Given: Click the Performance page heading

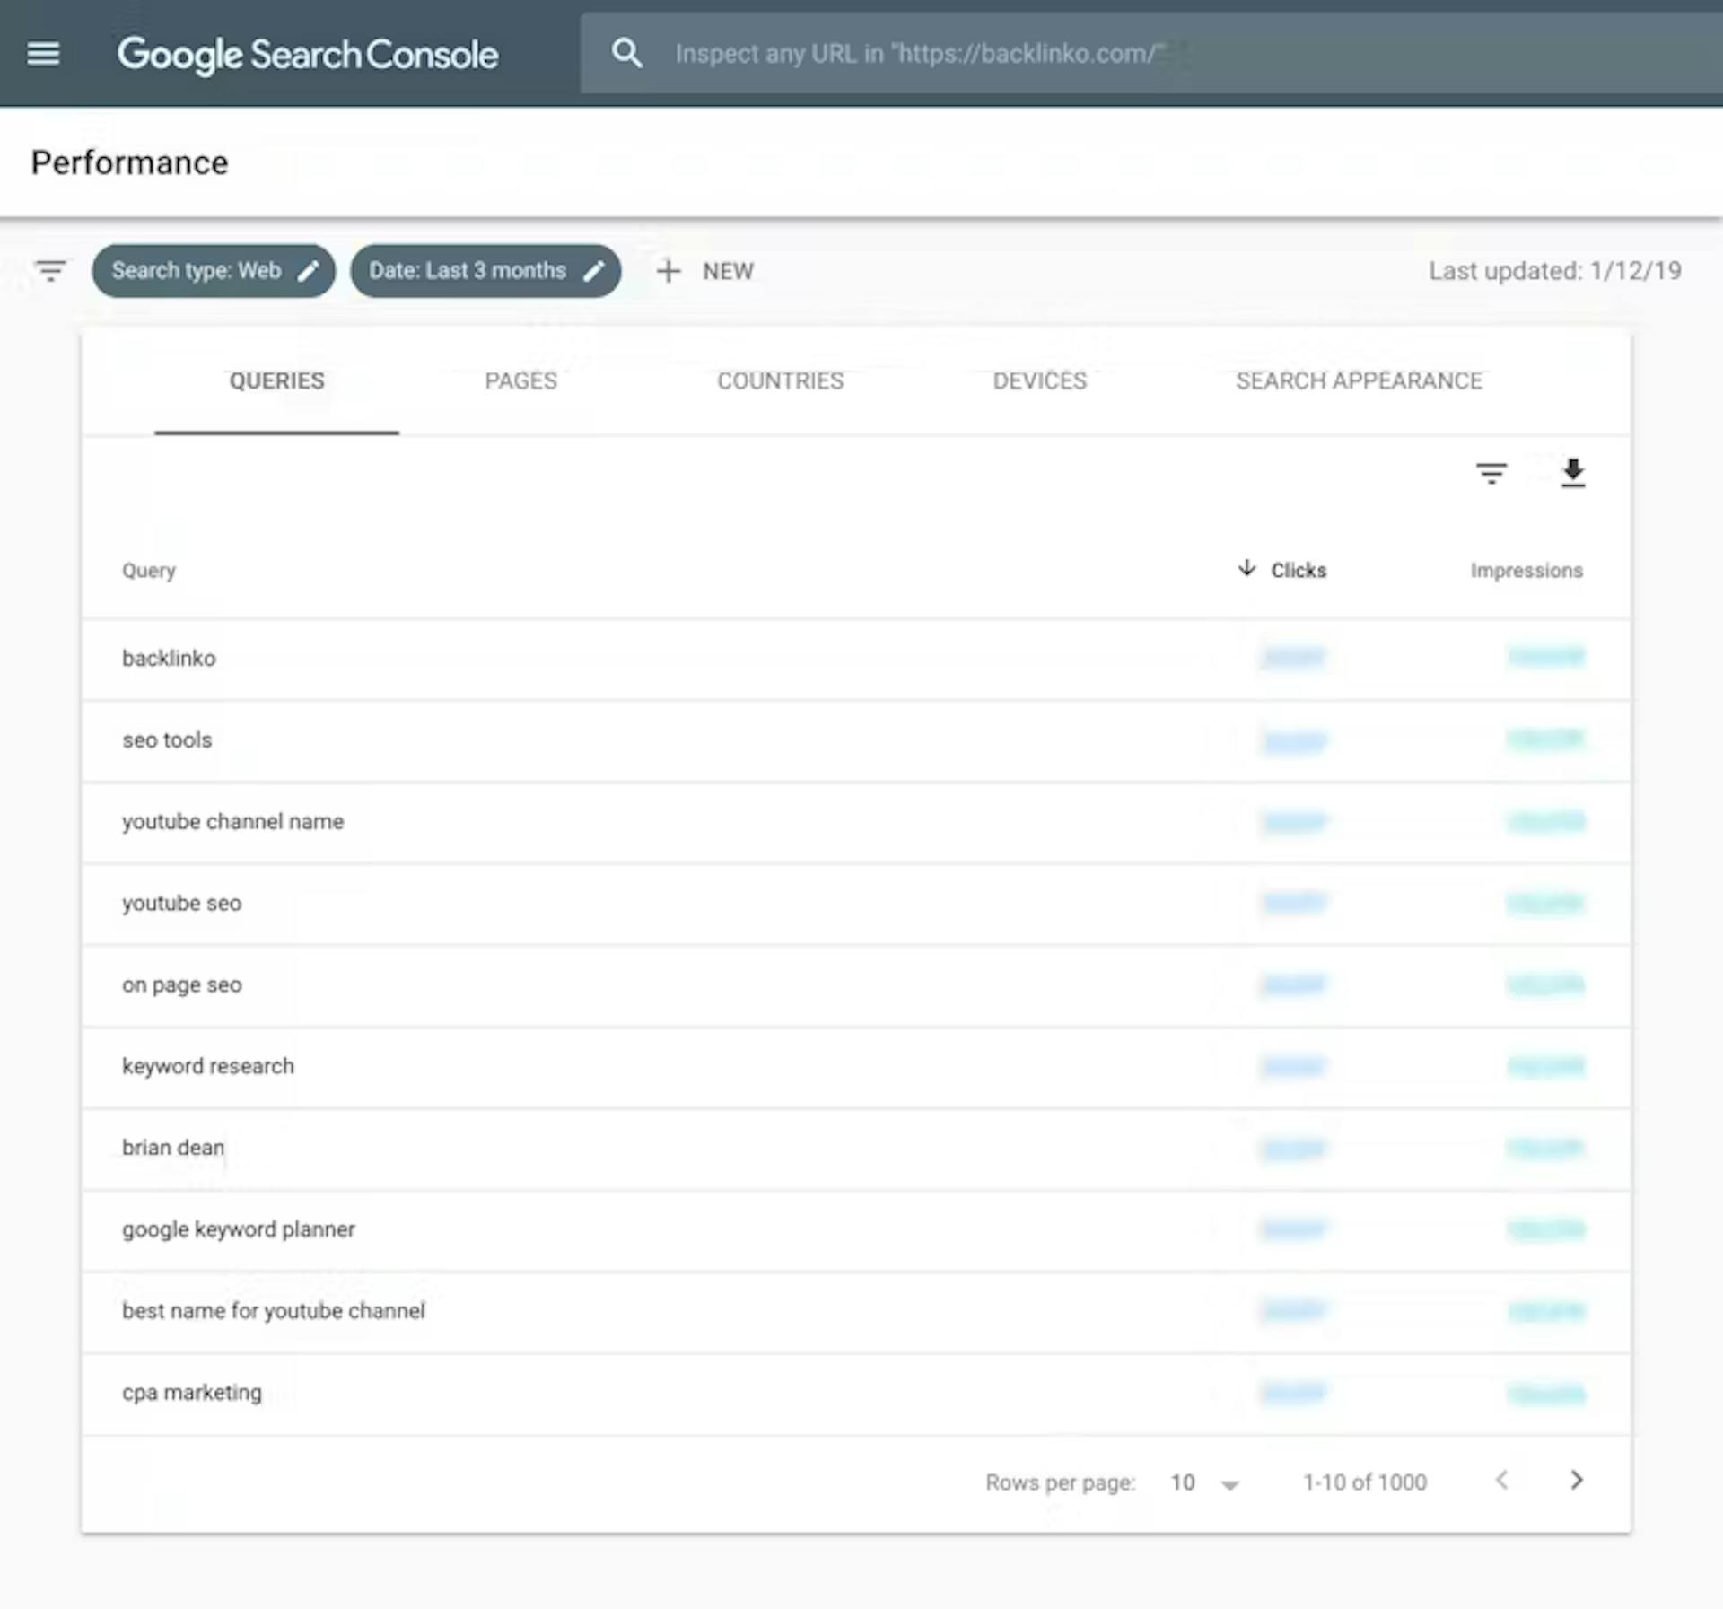Looking at the screenshot, I should 130,162.
